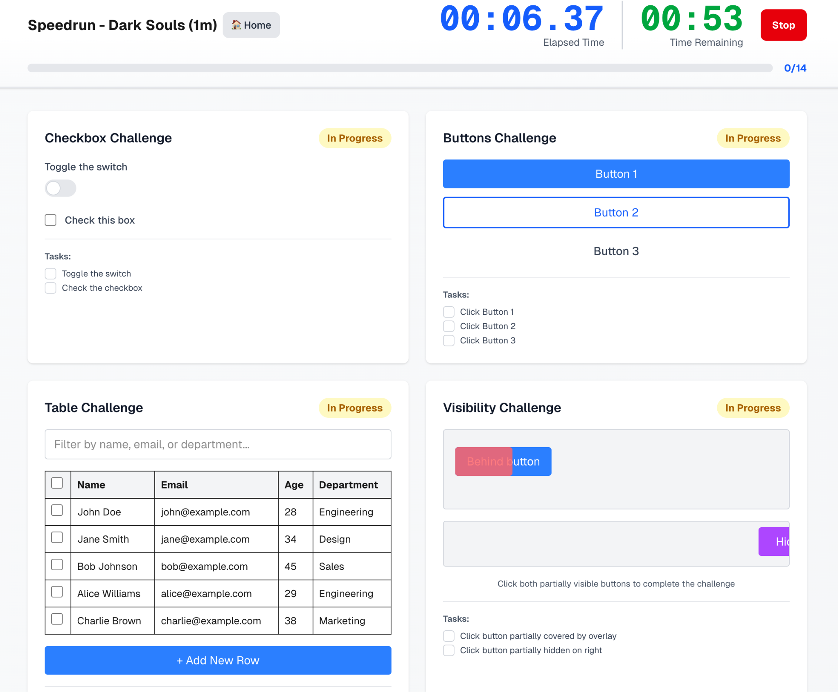This screenshot has height=692, width=838.
Task: Click the blue partially covered 'button'
Action: [x=532, y=461]
